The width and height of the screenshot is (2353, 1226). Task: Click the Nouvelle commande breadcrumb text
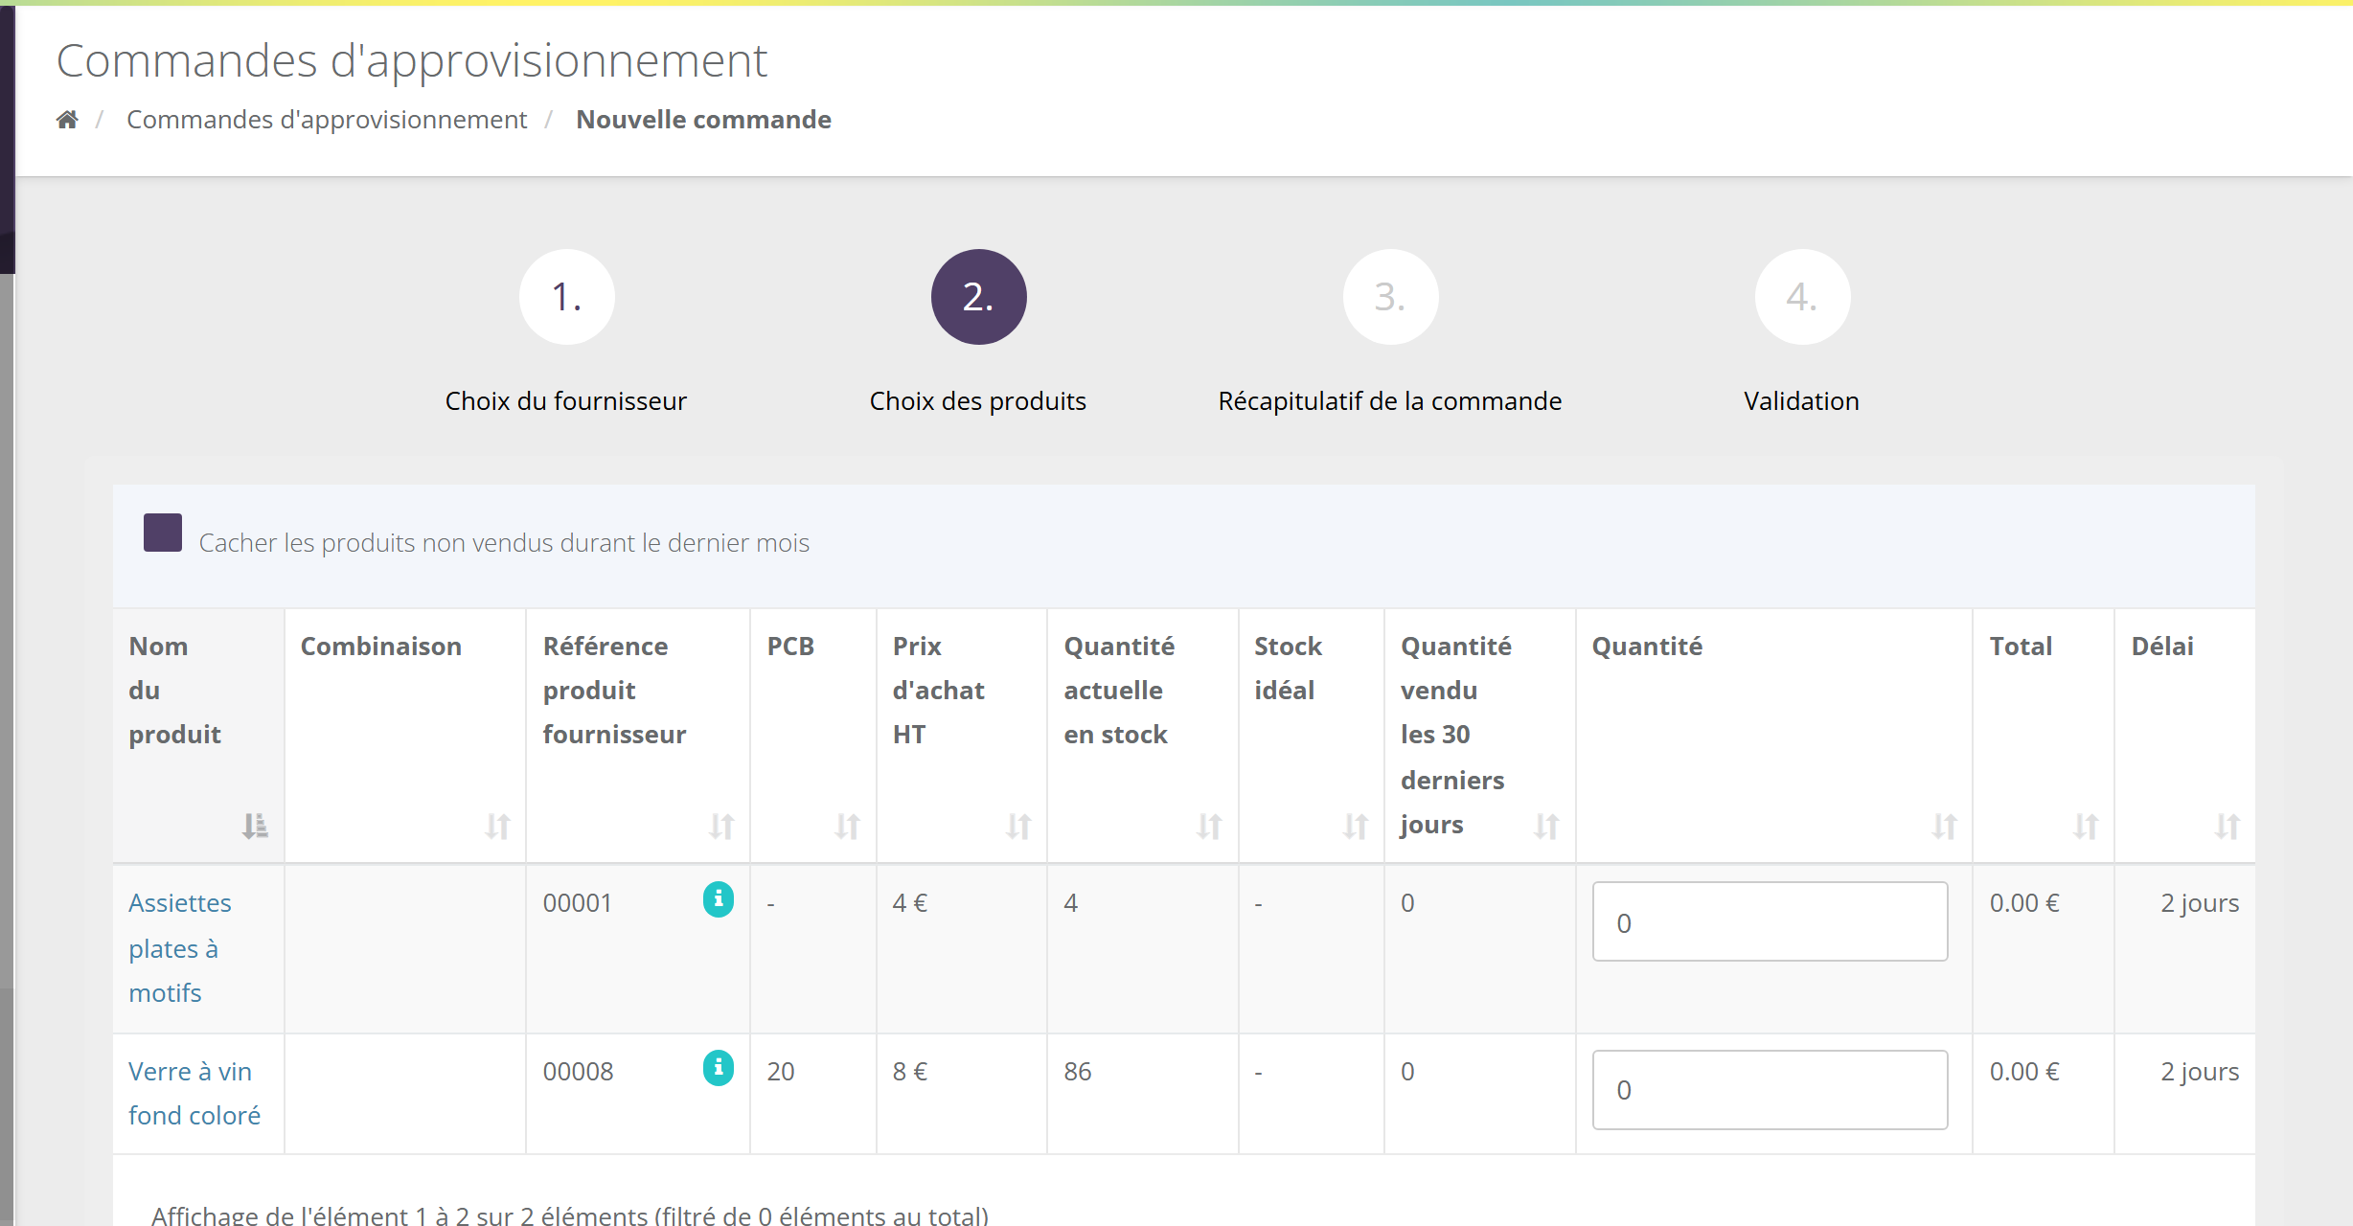pos(703,120)
